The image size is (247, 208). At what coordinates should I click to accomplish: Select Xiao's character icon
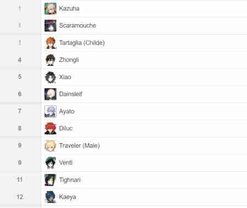(50, 77)
